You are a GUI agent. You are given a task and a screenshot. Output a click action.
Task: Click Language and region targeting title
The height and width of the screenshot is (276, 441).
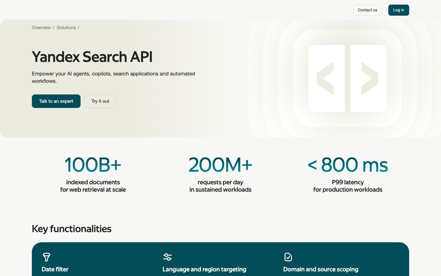[x=204, y=269]
